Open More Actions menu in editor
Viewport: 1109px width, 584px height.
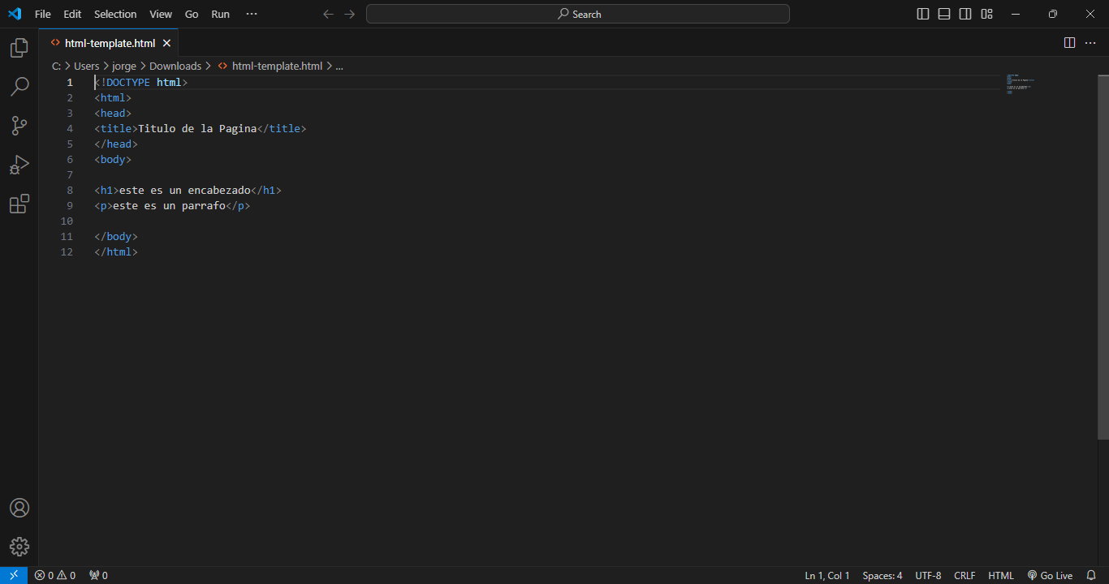[x=1091, y=43]
